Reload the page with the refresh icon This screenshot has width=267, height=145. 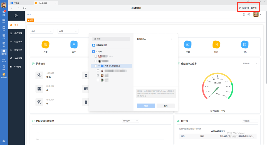24,8
